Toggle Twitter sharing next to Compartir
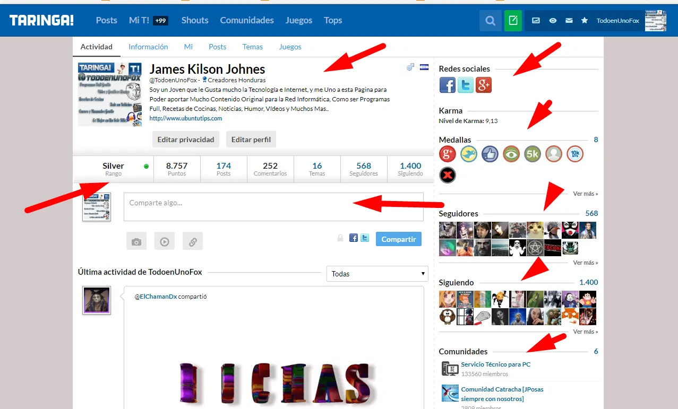Screen dimensions: 678x409 click(x=365, y=238)
